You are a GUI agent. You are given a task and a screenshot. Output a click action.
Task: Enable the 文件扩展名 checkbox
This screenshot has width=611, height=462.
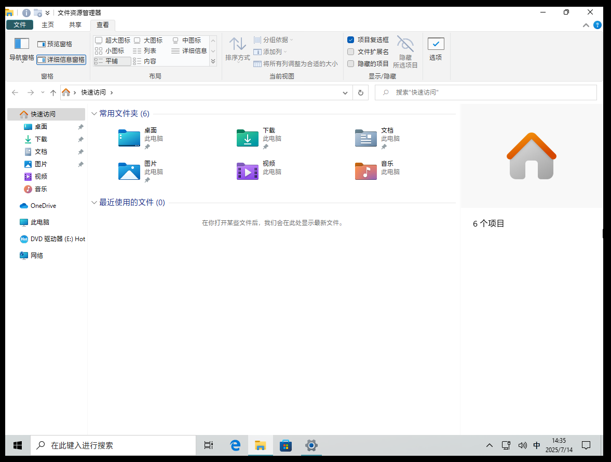[x=351, y=51]
